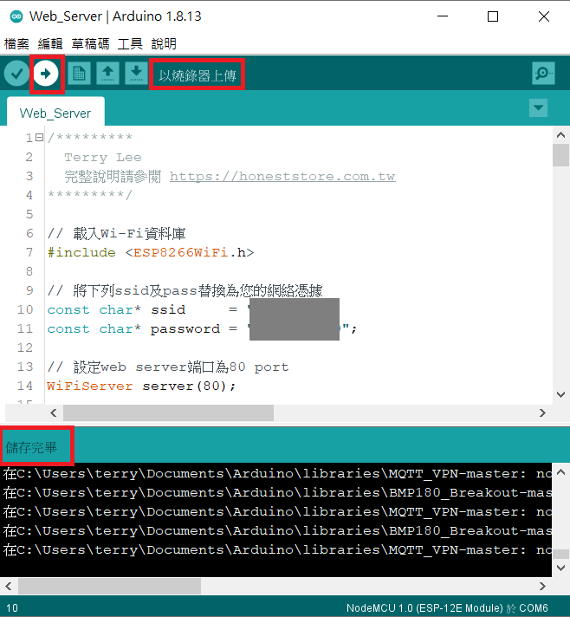Select the Web_Server sketch tab

pos(55,113)
